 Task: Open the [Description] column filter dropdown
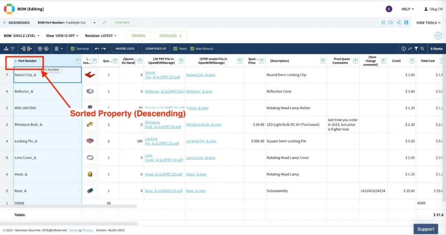pyautogui.click(x=323, y=61)
